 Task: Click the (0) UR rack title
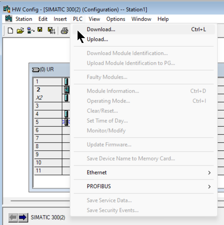point(47,70)
